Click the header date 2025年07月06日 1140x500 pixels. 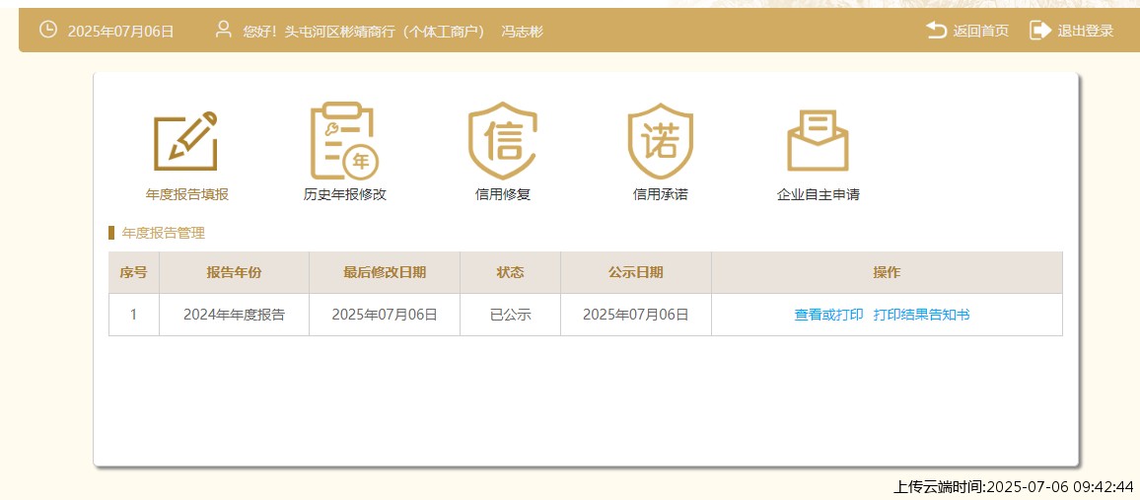click(x=120, y=32)
